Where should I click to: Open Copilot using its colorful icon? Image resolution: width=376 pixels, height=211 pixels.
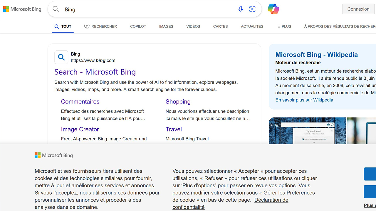273,9
